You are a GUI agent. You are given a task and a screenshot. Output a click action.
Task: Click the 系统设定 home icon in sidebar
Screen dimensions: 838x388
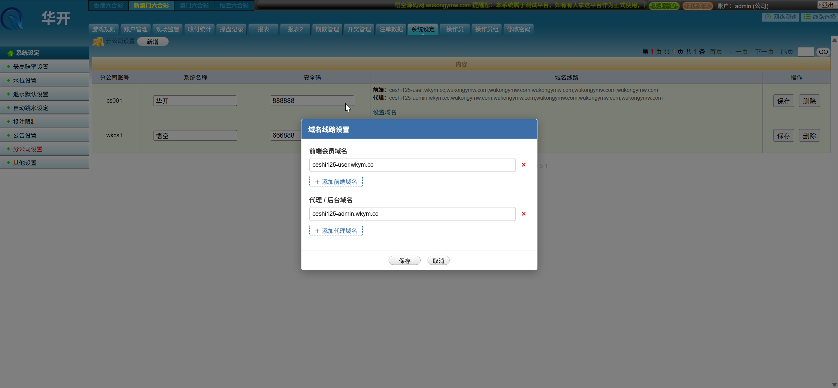coord(10,53)
